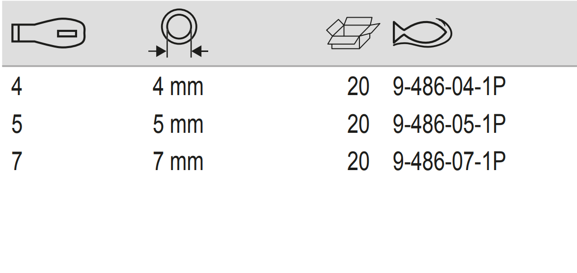Click the file handle icon in header
Screen dimensions: 577x273
pos(48,33)
